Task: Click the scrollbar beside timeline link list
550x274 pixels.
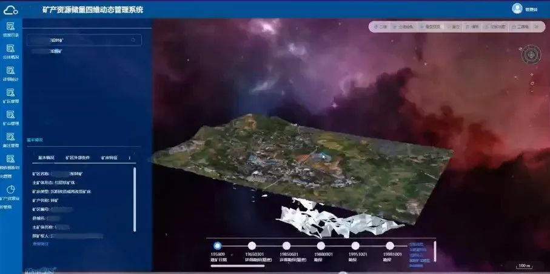Action: [x=435, y=251]
